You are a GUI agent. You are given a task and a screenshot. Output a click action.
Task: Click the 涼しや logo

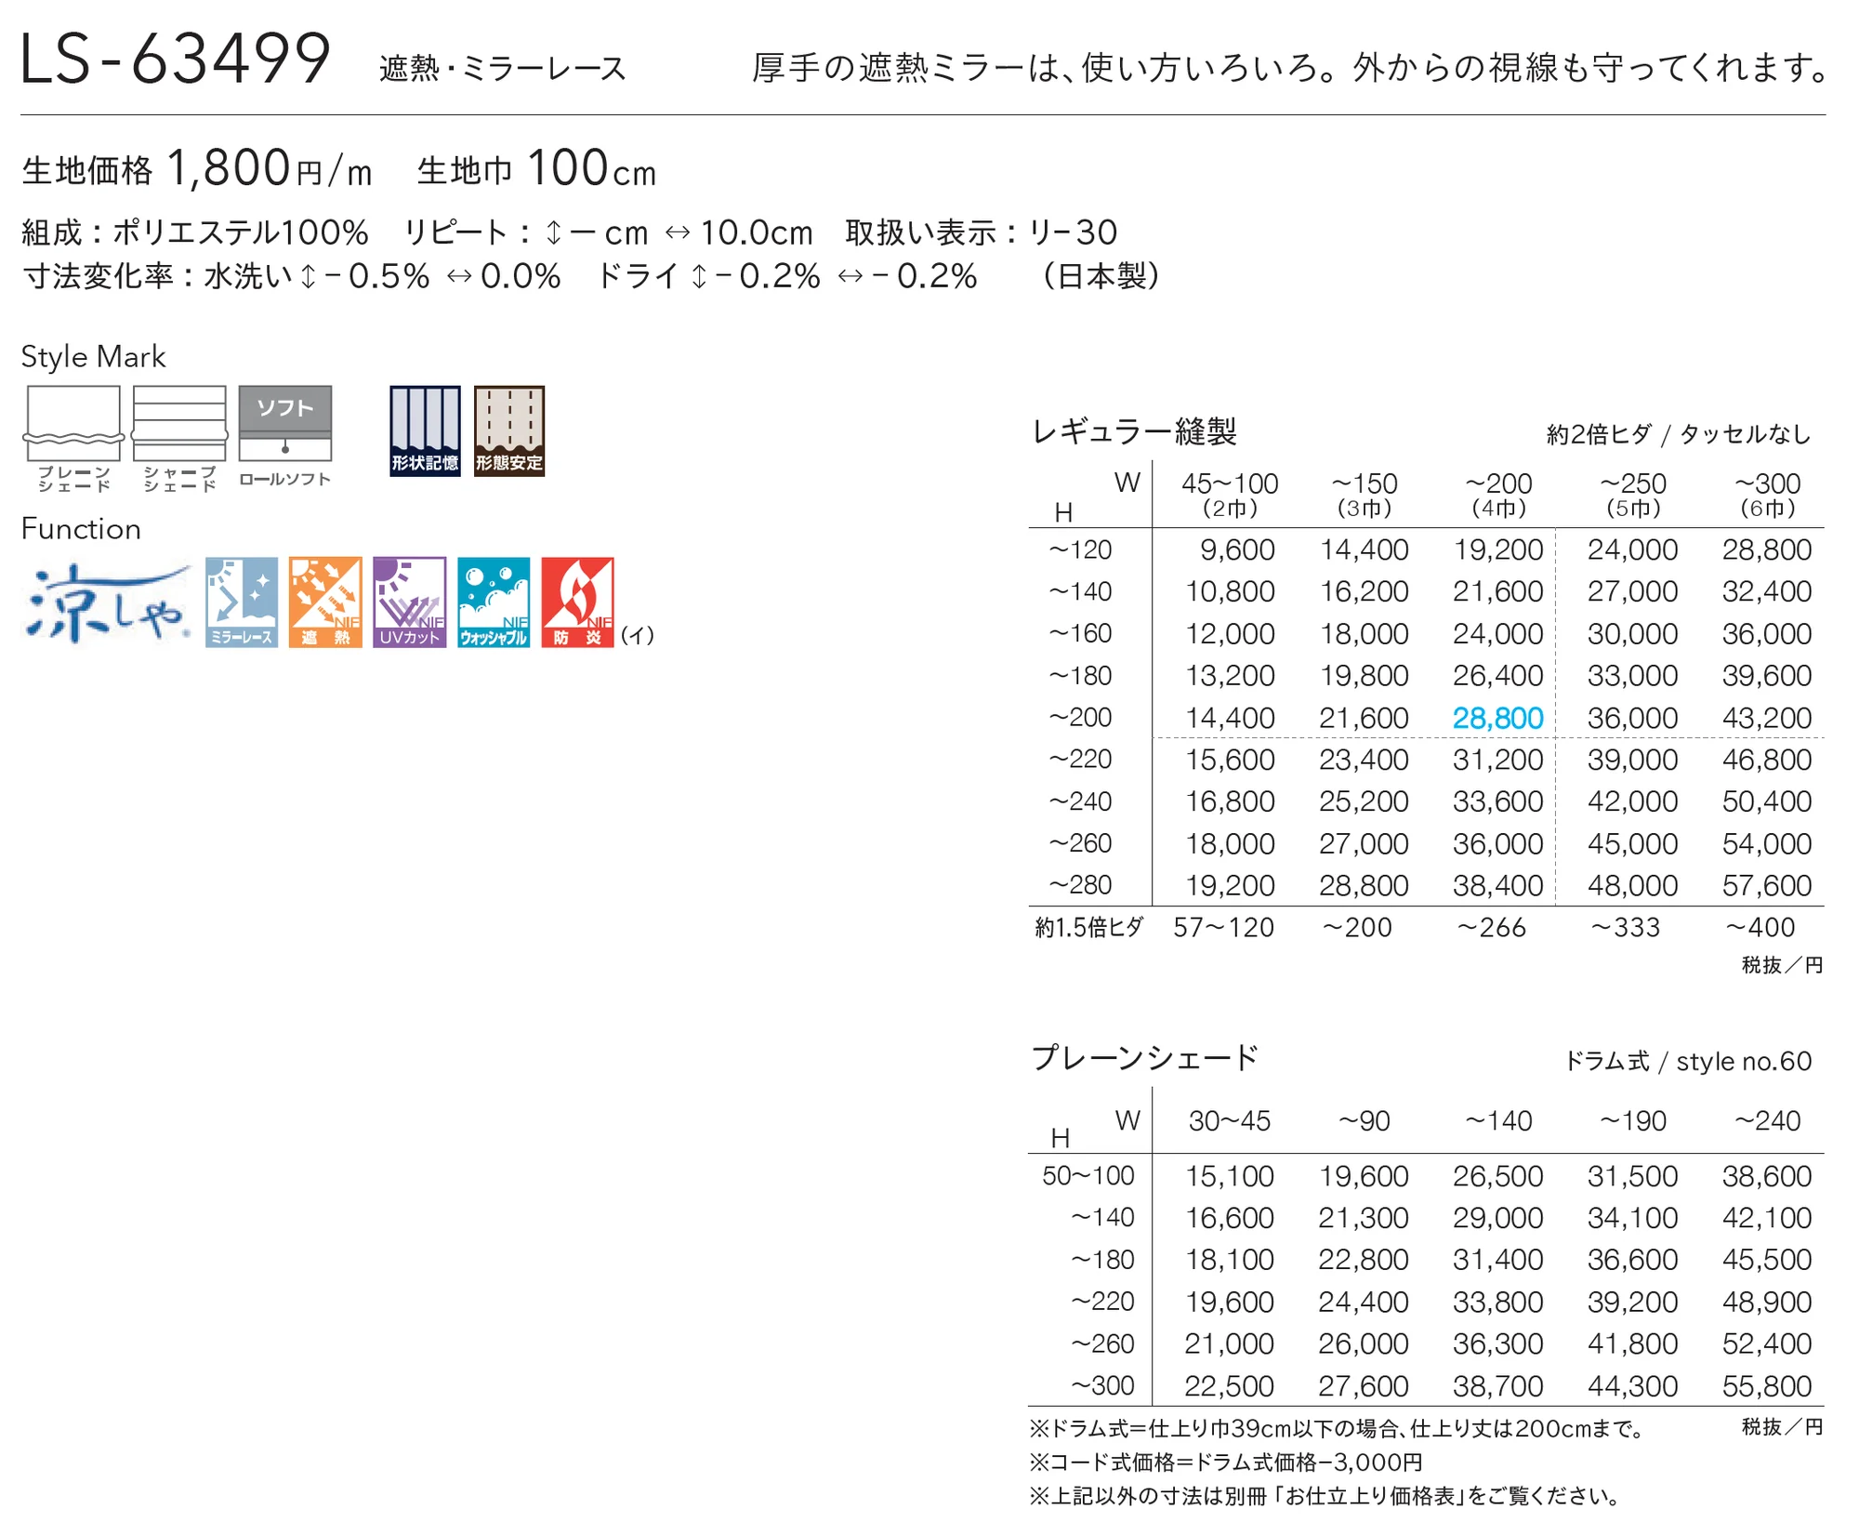click(107, 602)
